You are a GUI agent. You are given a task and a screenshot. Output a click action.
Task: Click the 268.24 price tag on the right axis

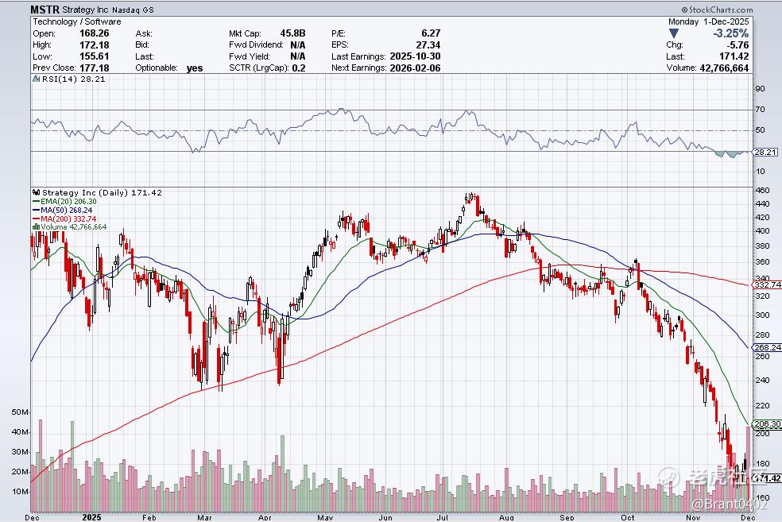click(768, 347)
